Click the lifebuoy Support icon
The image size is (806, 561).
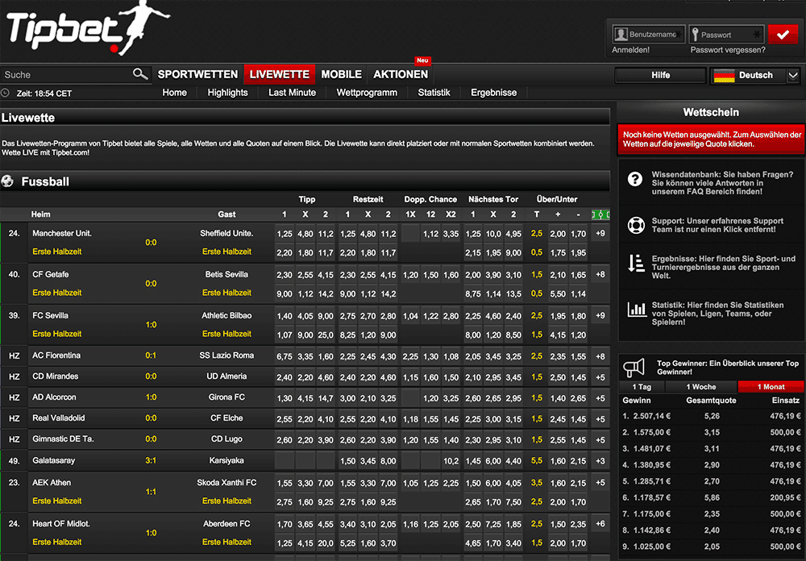point(637,225)
